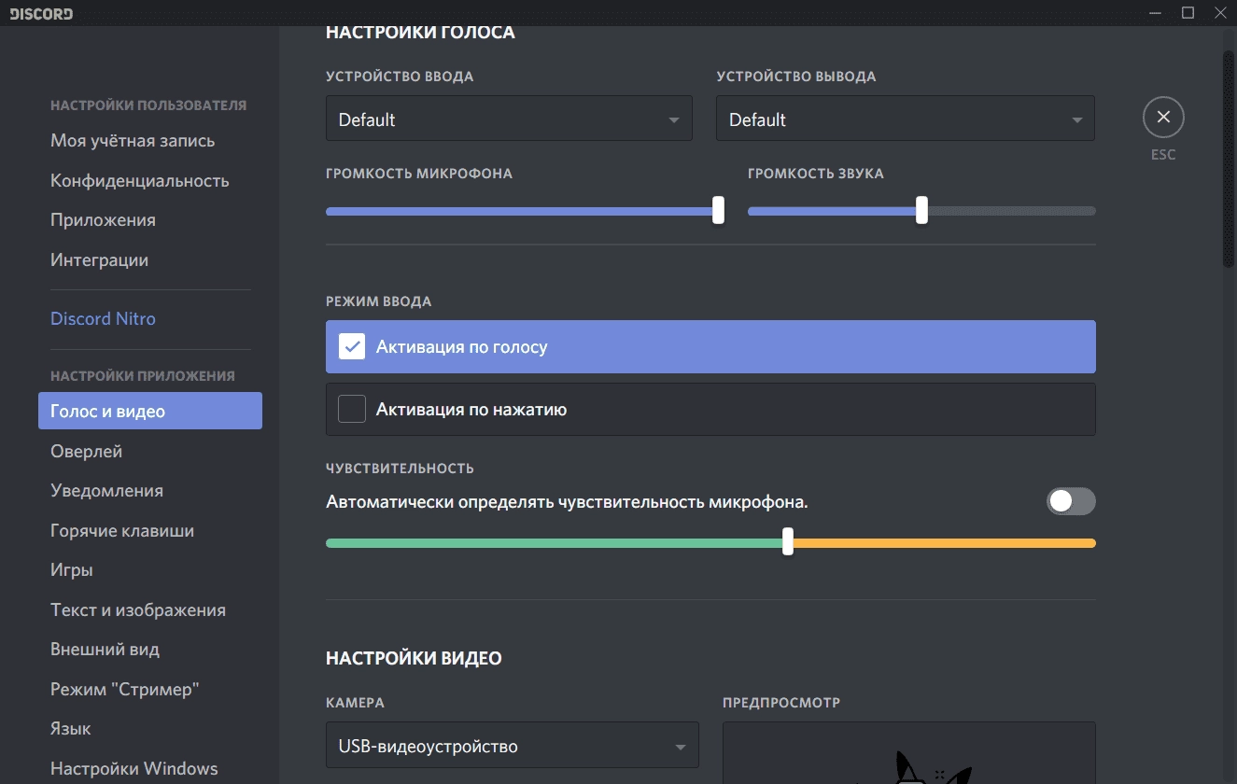
Task: Open Режим "Стример" settings
Action: pos(125,689)
